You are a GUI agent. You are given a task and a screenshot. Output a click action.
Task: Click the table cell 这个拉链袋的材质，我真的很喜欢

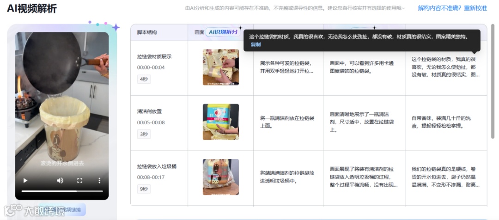(446, 67)
